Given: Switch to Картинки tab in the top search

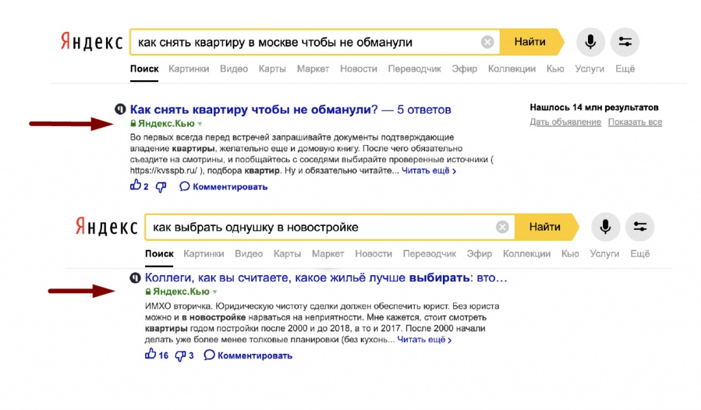Looking at the screenshot, I should click(189, 69).
